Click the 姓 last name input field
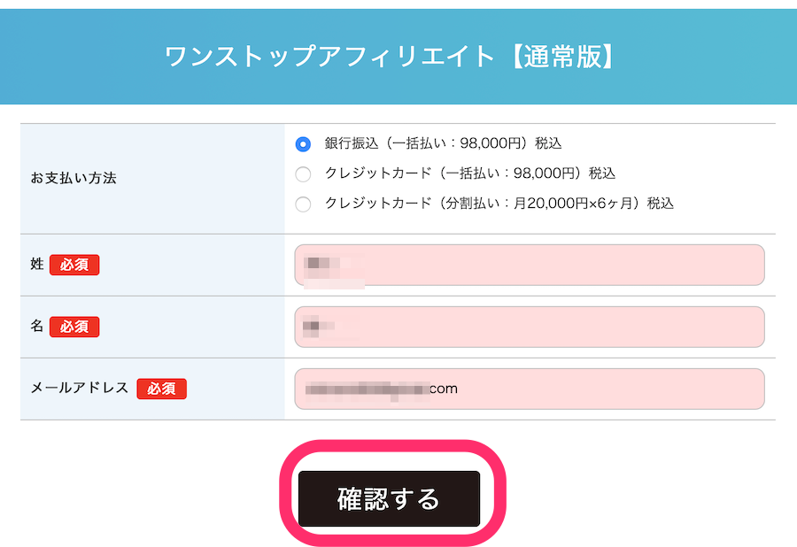 (529, 265)
